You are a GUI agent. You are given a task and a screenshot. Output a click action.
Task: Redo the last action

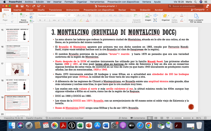coord(34,6)
